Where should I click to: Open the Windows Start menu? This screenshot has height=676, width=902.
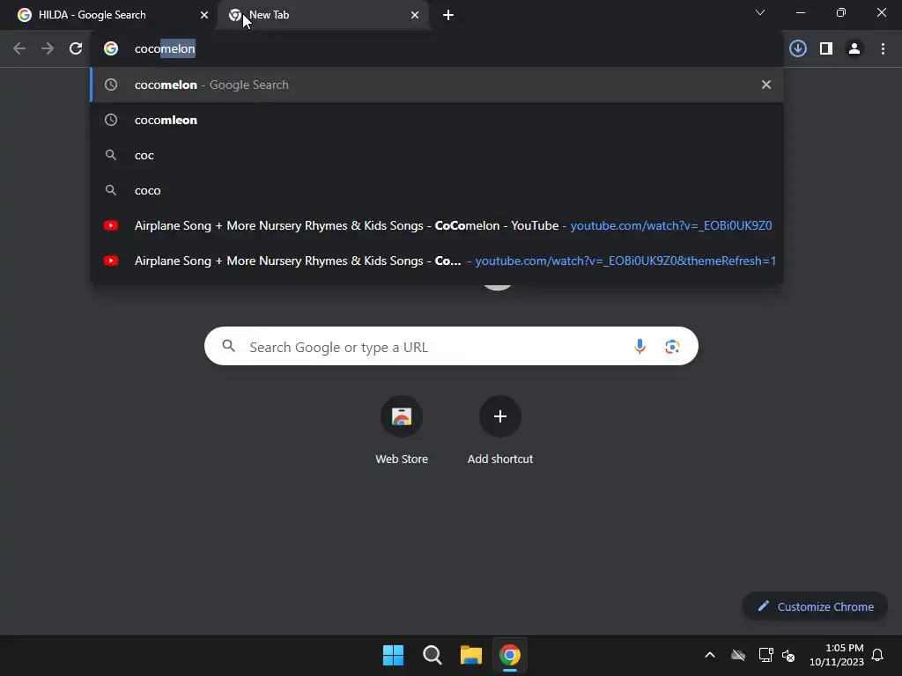tap(394, 655)
